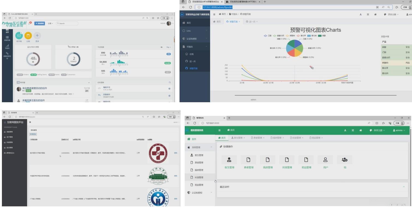Switch to the 病房管理 tab in hospital management
Image resolution: width=412 pixels, height=208 pixels.
coord(278,138)
